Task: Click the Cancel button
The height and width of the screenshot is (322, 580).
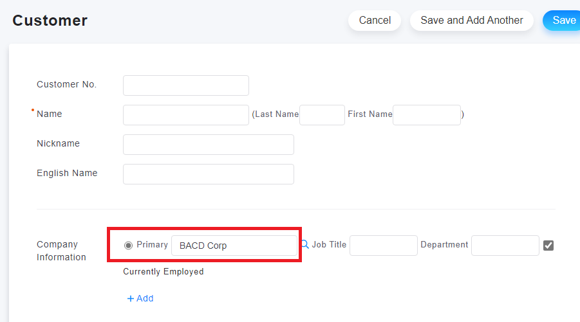Action: coord(375,21)
